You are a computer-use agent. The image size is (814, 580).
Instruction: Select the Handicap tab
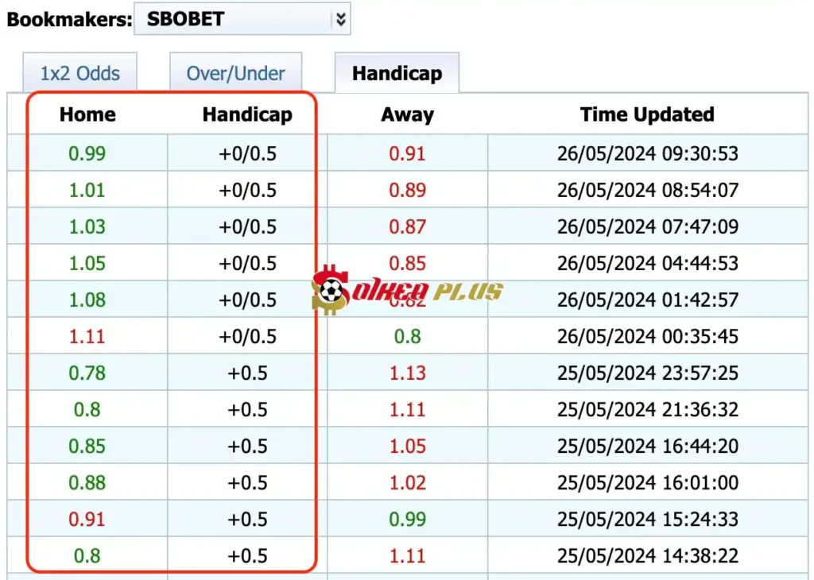coord(397,74)
